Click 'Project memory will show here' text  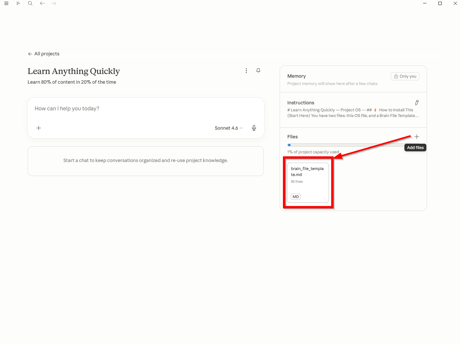[x=333, y=84]
